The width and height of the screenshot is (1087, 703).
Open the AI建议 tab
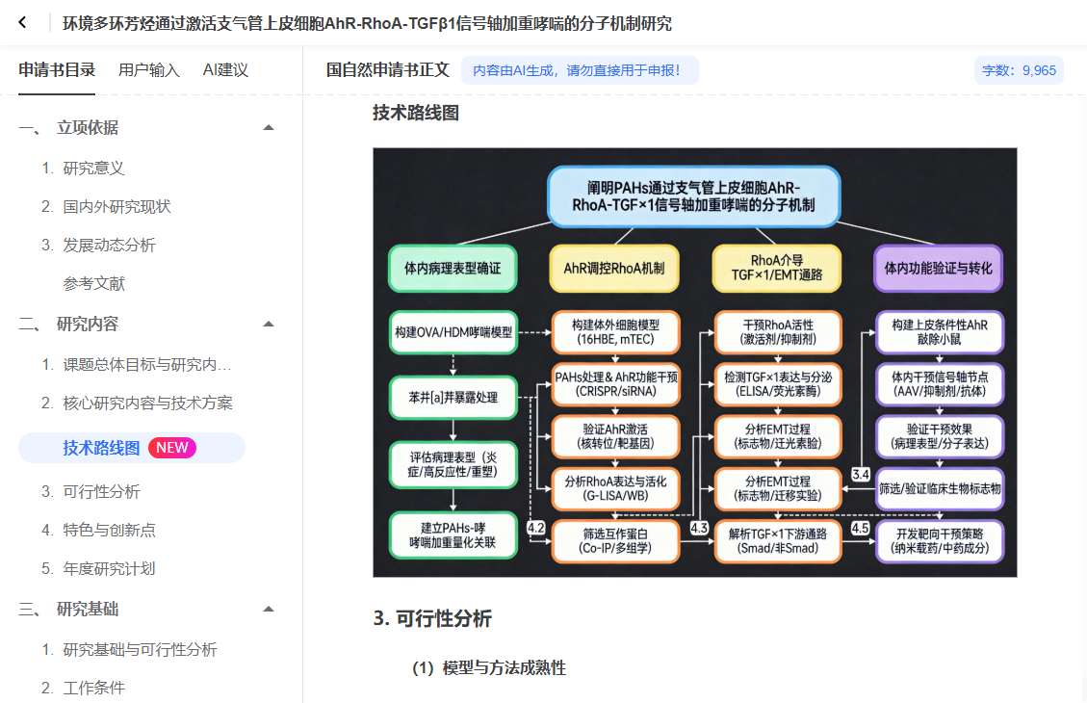(x=225, y=70)
